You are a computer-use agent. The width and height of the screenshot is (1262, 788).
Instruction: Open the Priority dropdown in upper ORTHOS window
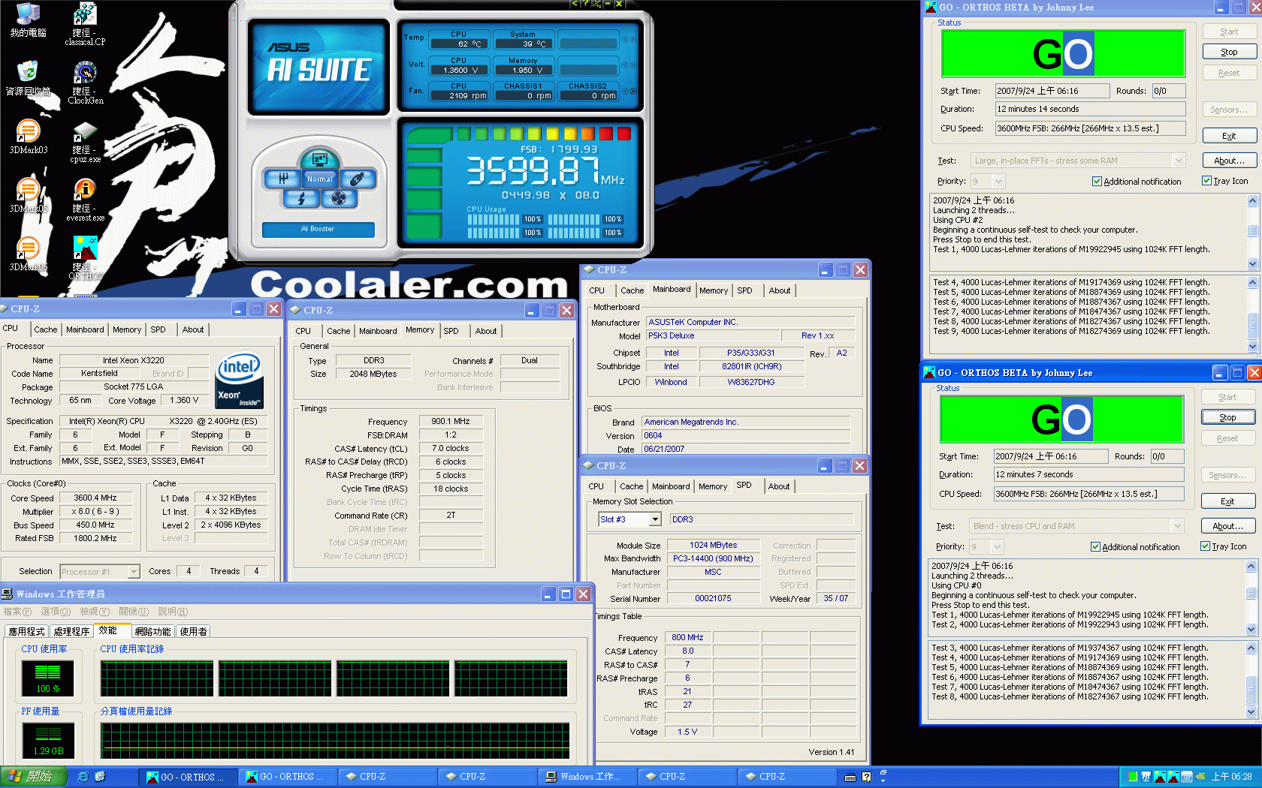(x=998, y=182)
